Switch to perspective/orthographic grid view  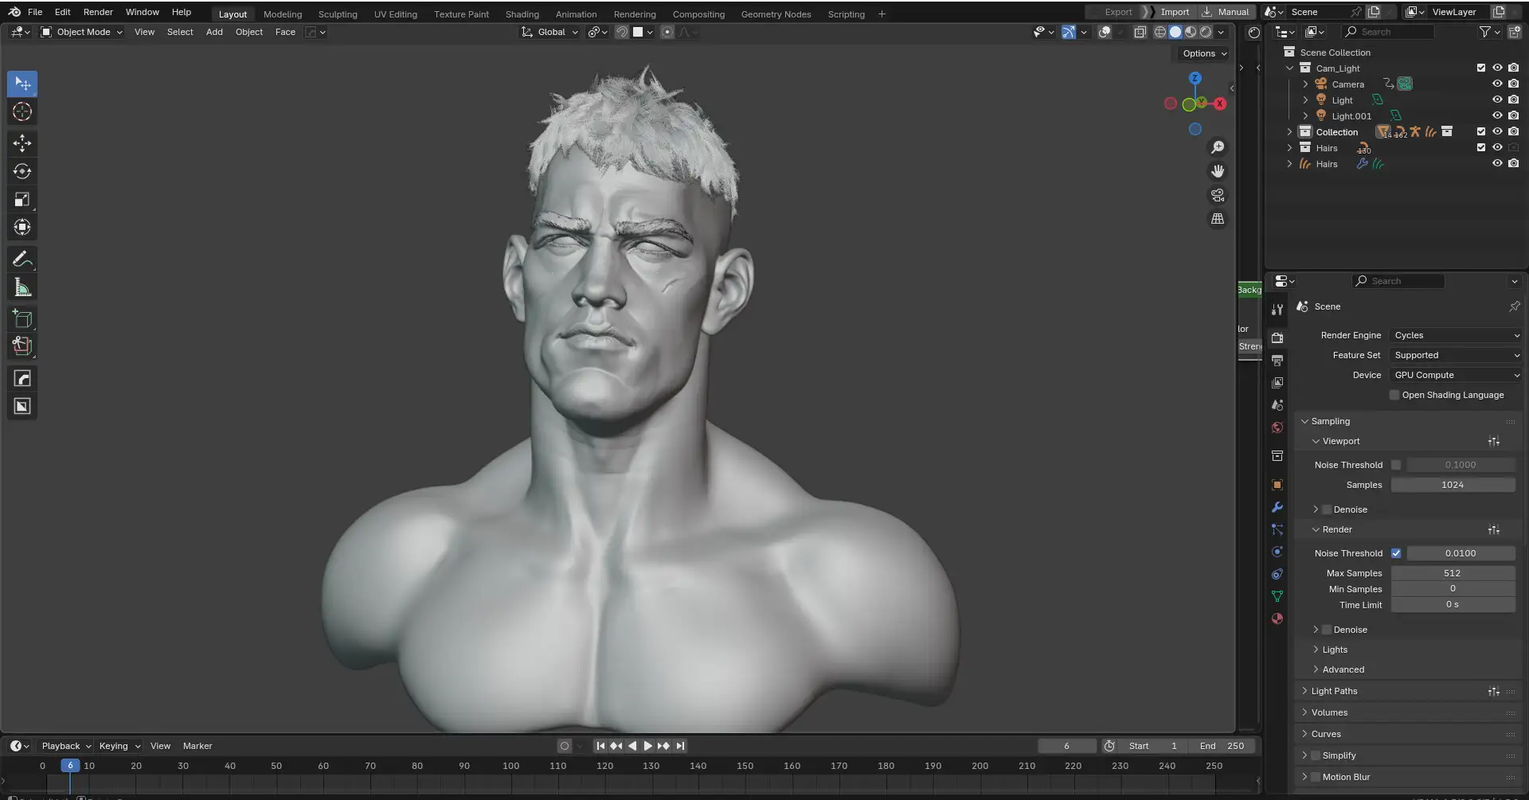click(1218, 219)
